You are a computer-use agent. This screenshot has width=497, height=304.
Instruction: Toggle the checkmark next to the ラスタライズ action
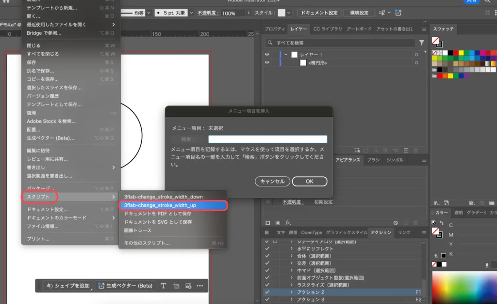(266, 285)
